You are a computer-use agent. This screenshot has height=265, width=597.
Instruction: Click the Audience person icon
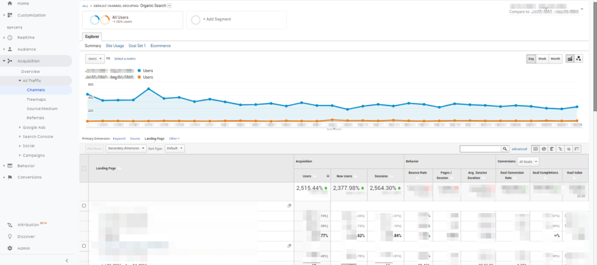point(10,50)
